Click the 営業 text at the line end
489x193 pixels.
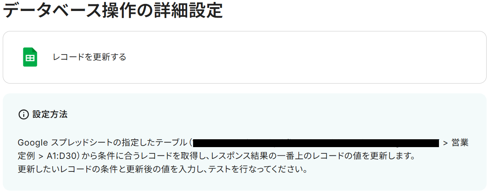(x=460, y=143)
